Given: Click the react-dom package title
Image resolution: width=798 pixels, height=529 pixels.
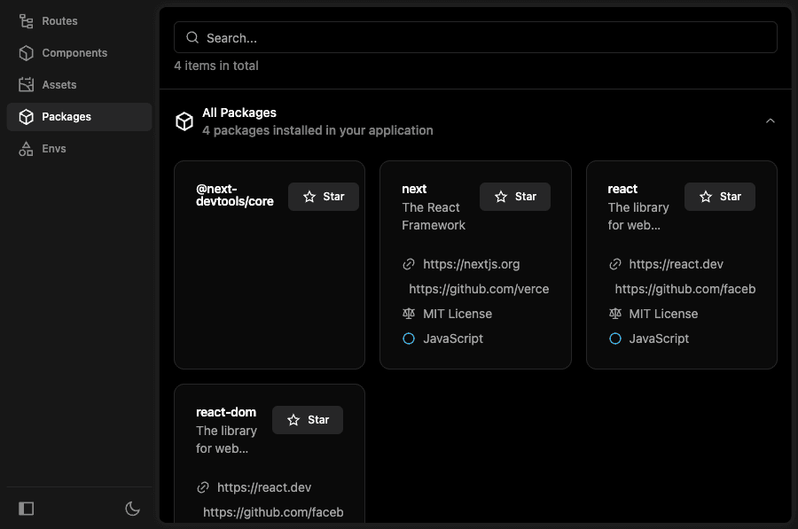Looking at the screenshot, I should coord(226,412).
